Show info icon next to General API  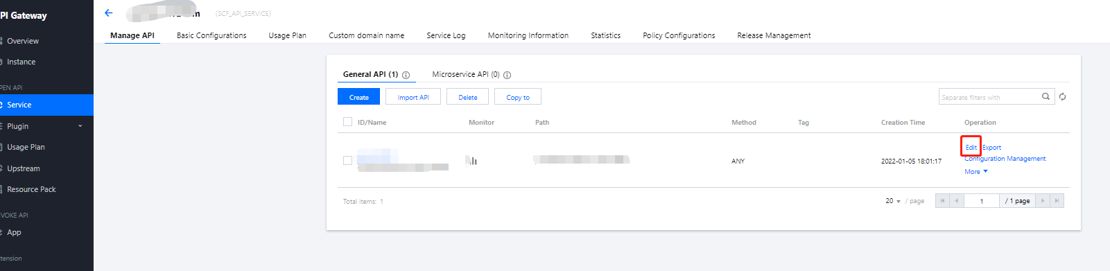point(406,75)
